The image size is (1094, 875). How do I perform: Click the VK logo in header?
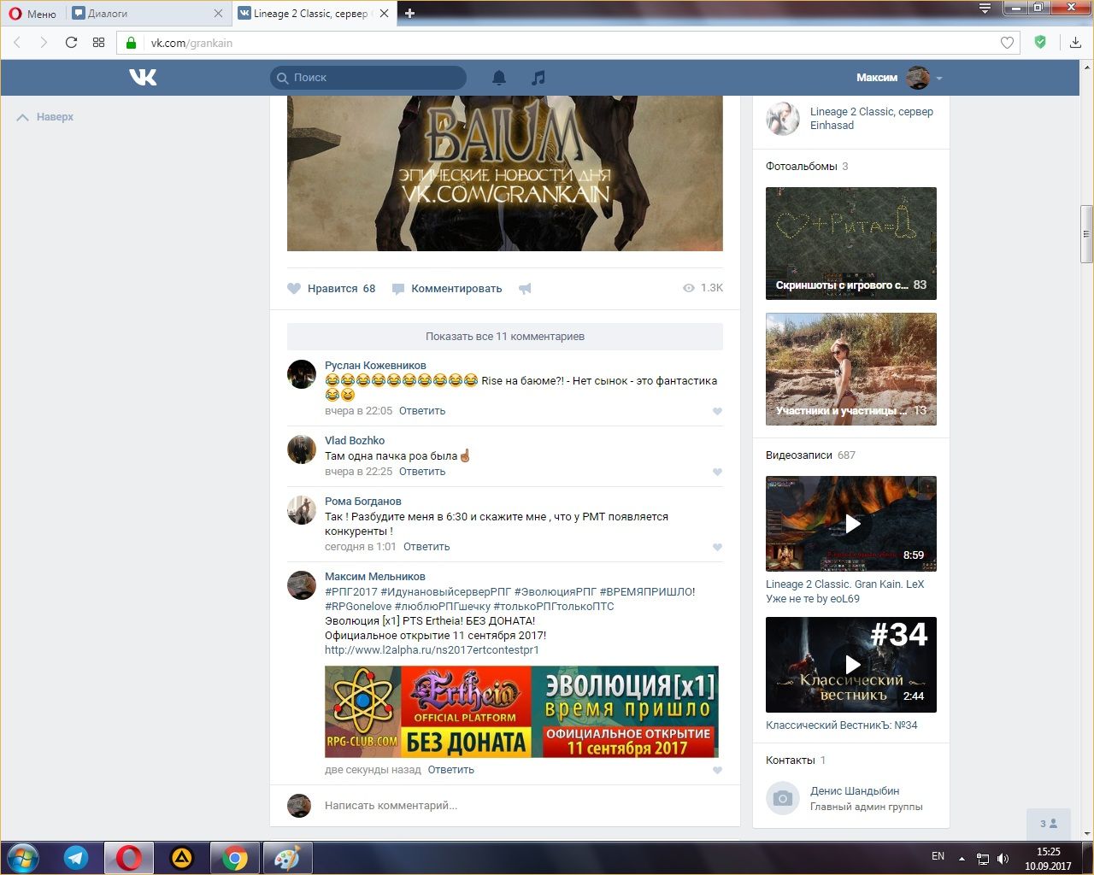(143, 78)
